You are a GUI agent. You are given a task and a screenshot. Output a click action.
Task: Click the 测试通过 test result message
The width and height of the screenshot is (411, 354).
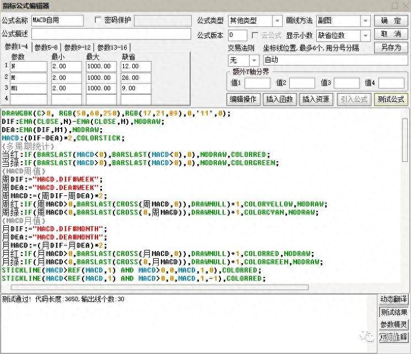pyautogui.click(x=63, y=299)
